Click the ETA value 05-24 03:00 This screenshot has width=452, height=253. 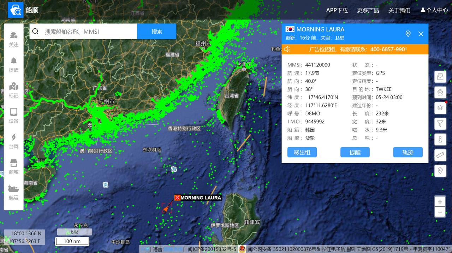[x=389, y=97]
